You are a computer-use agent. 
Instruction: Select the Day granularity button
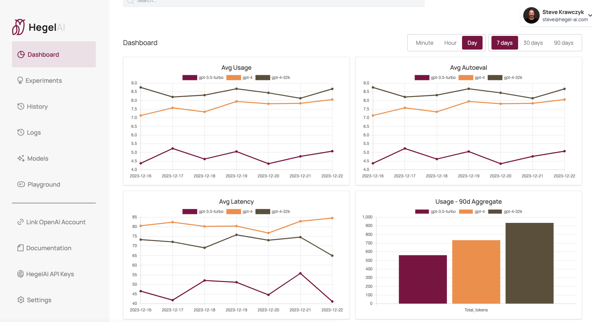coord(472,43)
